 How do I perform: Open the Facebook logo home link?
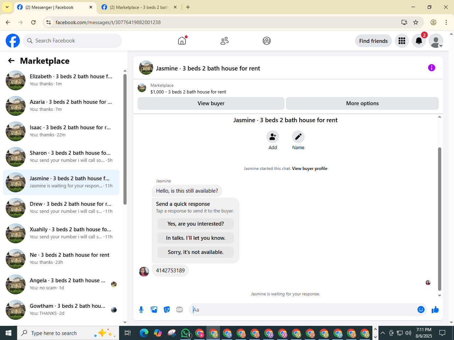pyautogui.click(x=13, y=41)
